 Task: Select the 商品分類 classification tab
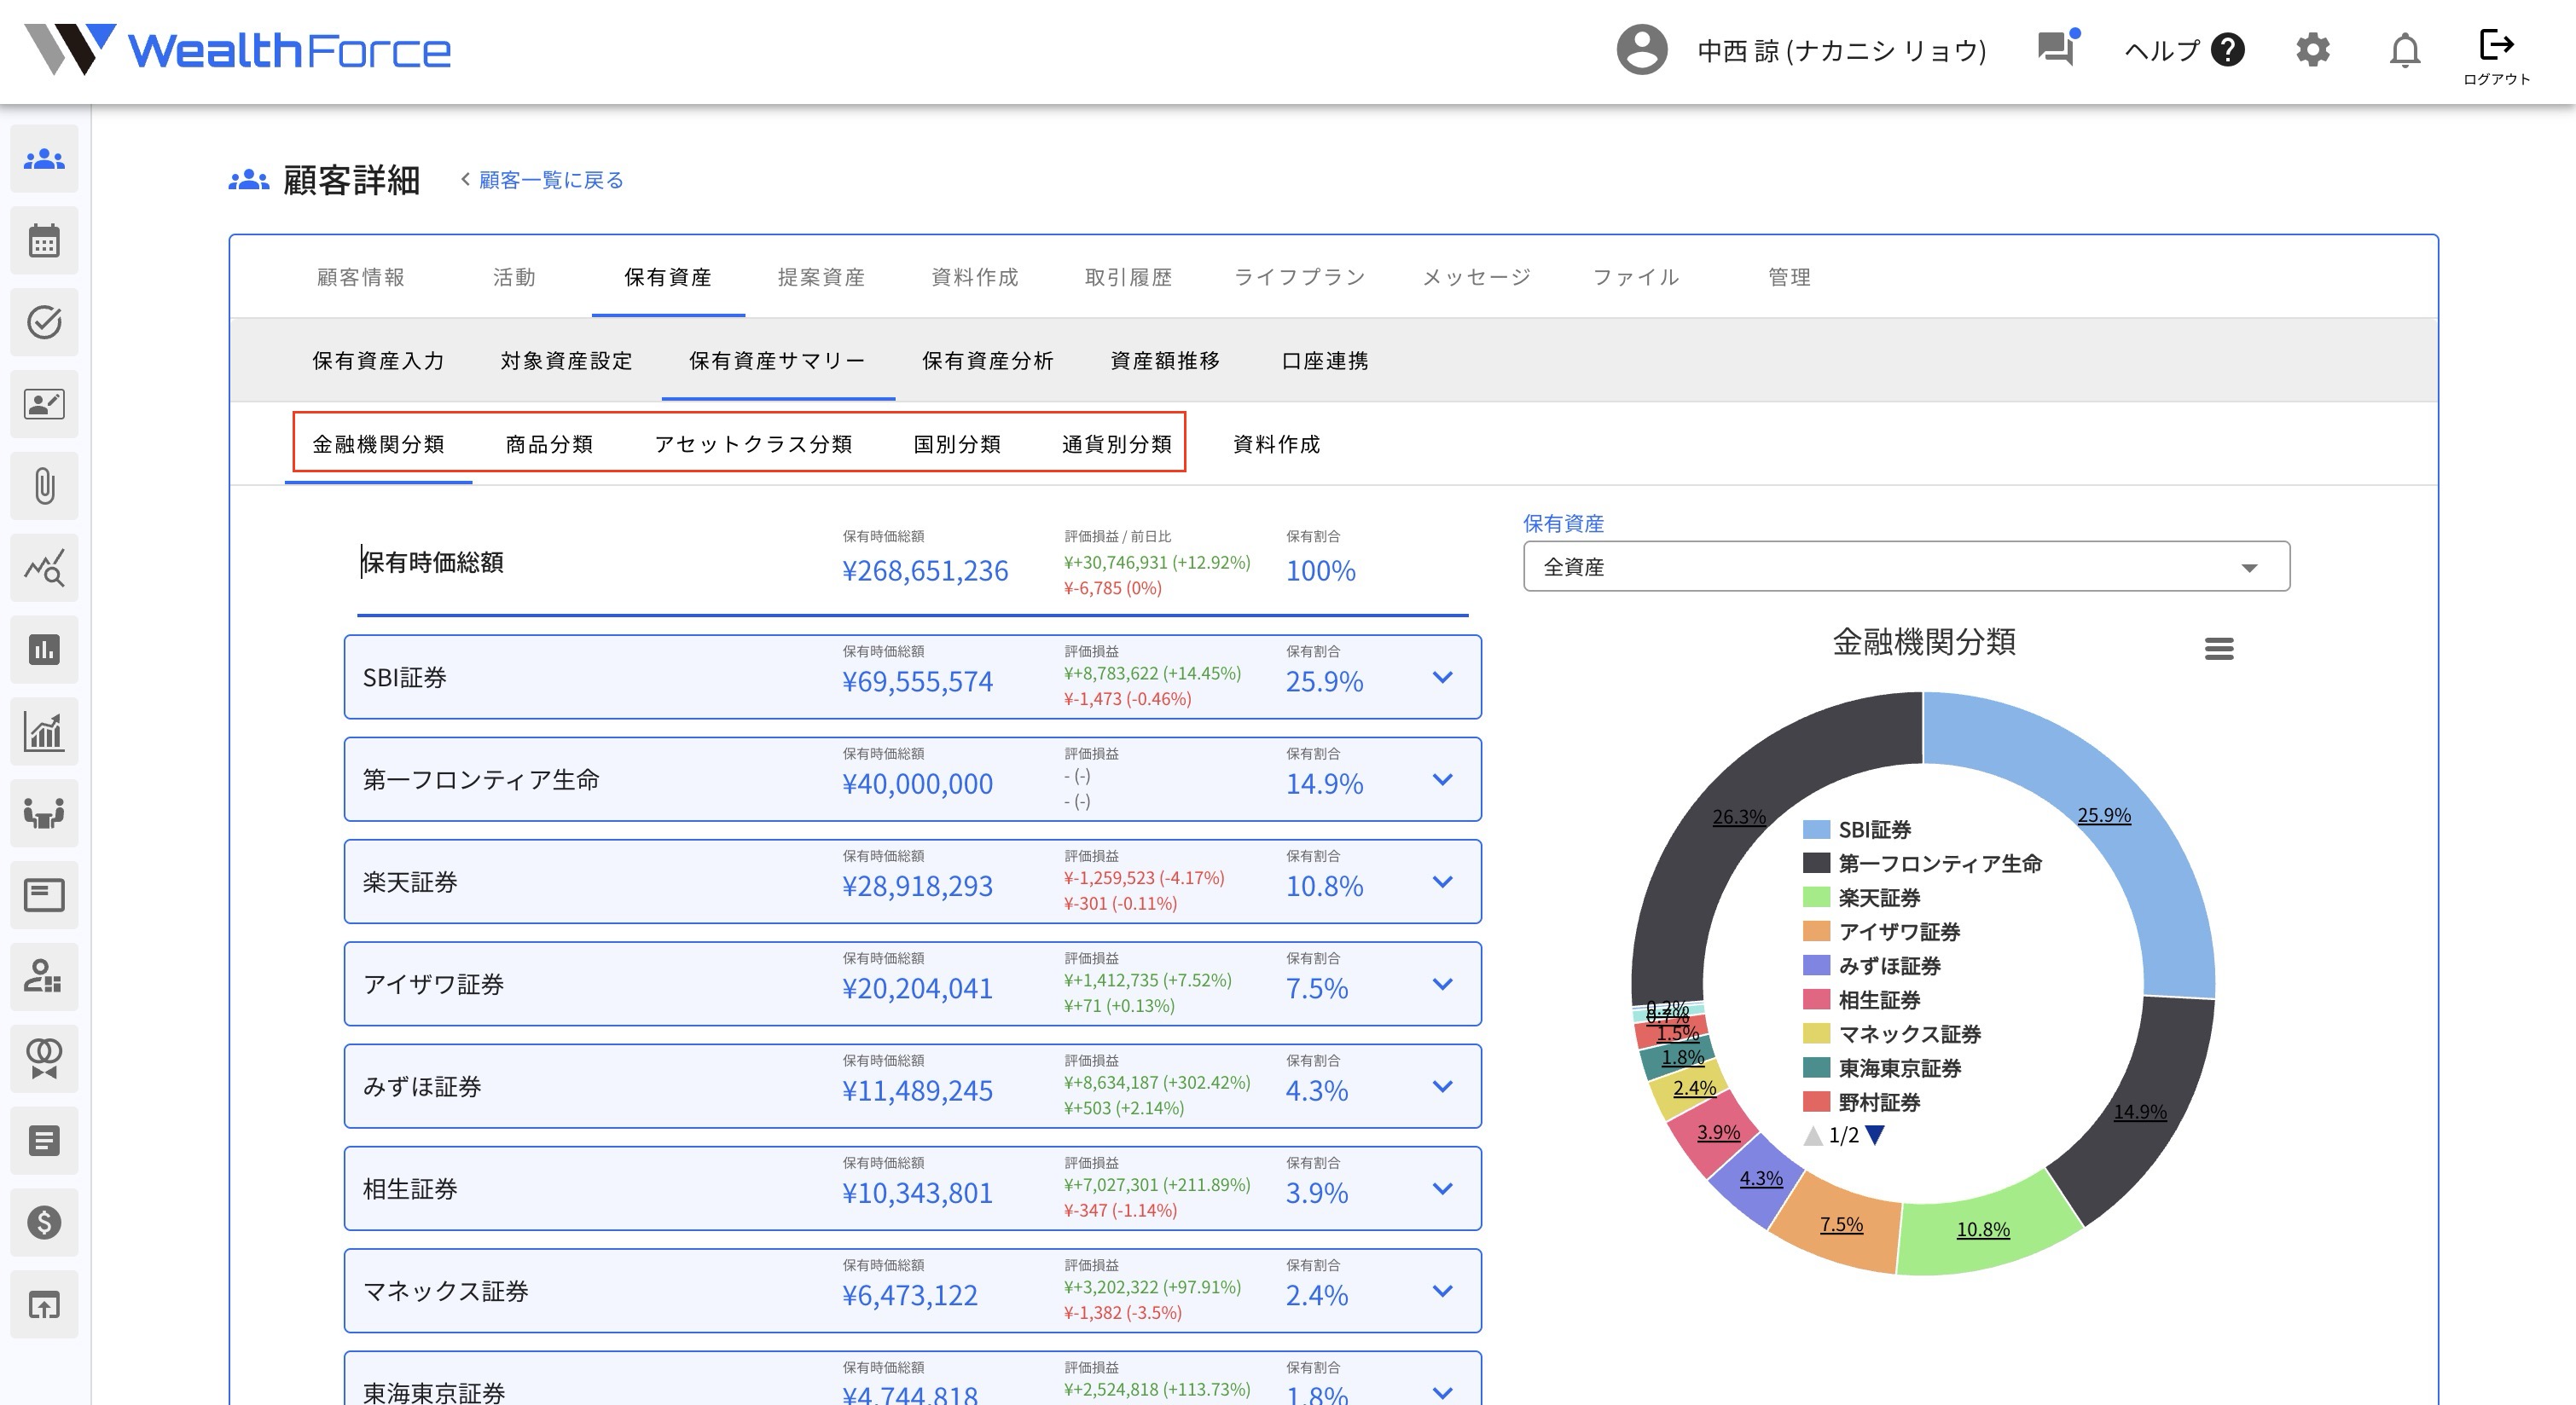pyautogui.click(x=549, y=443)
